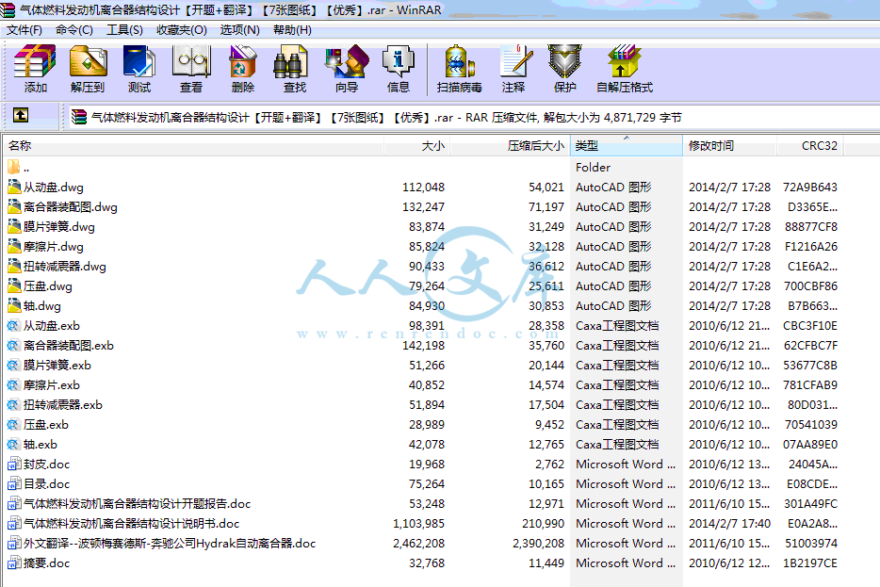This screenshot has width=880, height=587.
Task: Open the 命令(C) menu
Action: pos(74,30)
